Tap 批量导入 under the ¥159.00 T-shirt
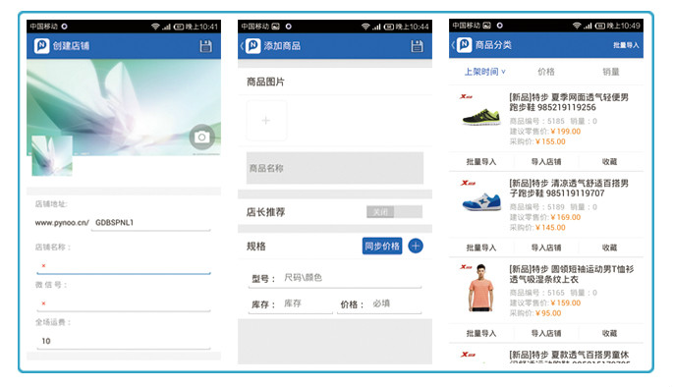Image resolution: width=673 pixels, height=387 pixels. tap(481, 333)
